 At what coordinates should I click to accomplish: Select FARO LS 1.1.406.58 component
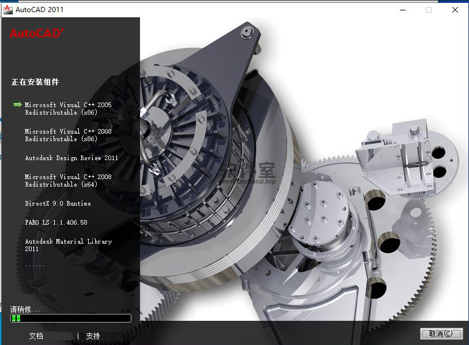pyautogui.click(x=56, y=222)
